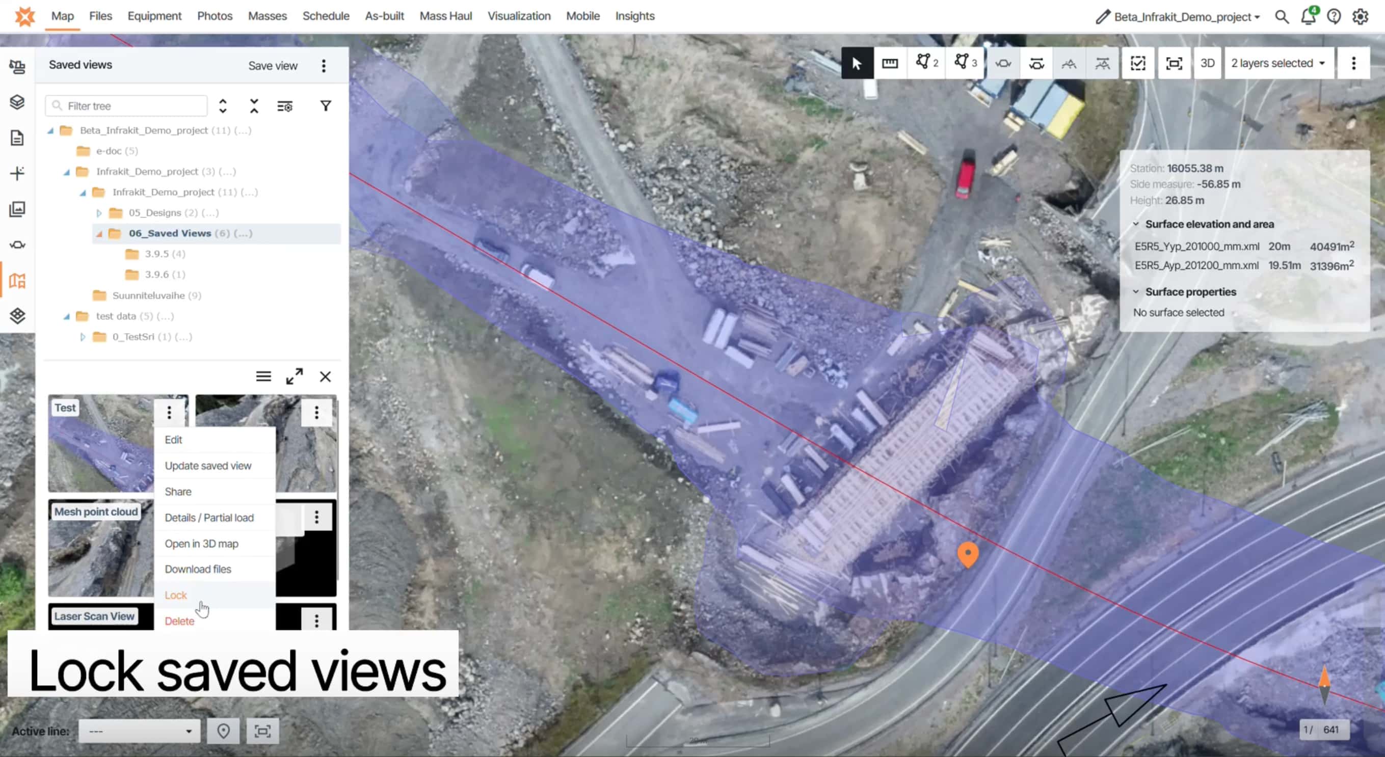Select the ruler measure tool
The width and height of the screenshot is (1385, 757).
[x=890, y=64]
